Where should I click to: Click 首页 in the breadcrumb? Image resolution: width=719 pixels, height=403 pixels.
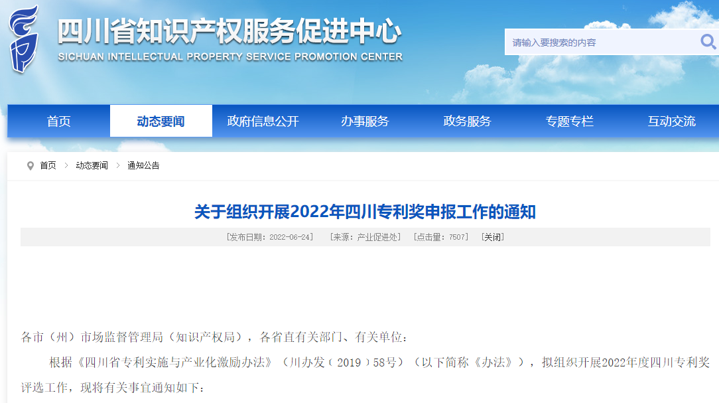48,165
